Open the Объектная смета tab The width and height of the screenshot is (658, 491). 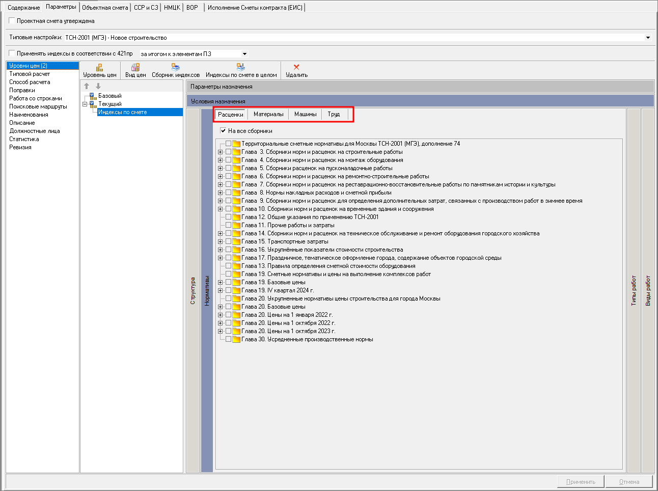[105, 8]
